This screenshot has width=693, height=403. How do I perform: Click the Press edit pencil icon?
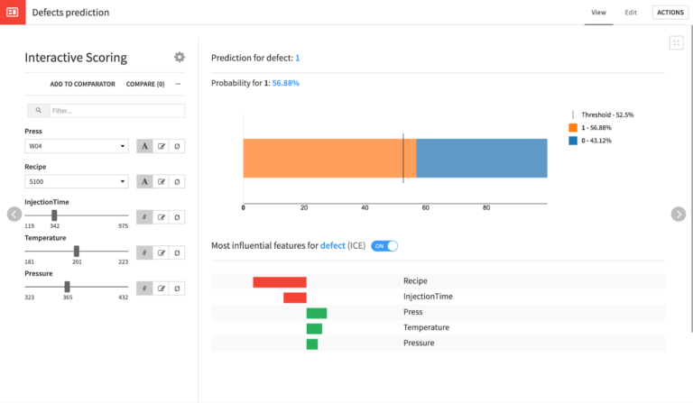pyautogui.click(x=161, y=146)
